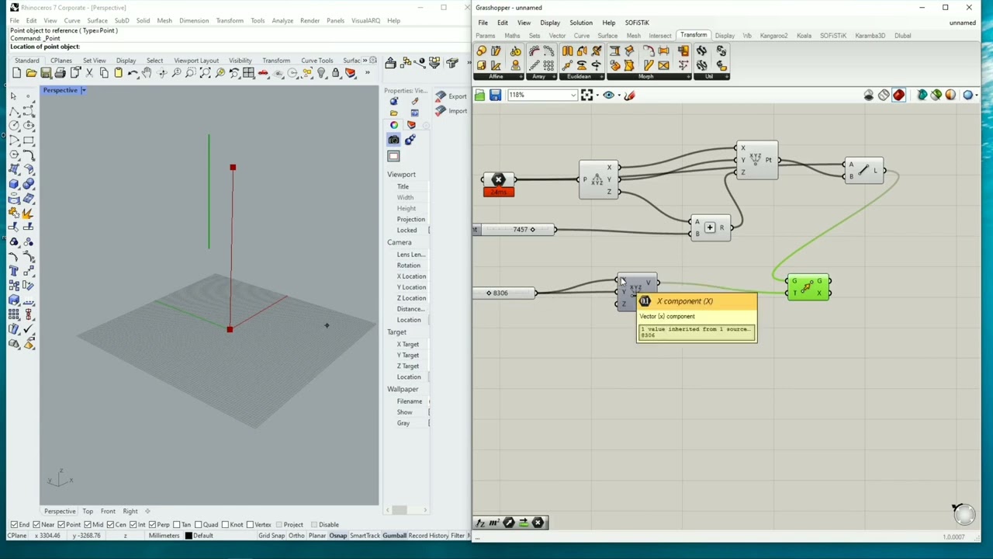Enable the Vertex osnap checkbox
The width and height of the screenshot is (993, 559).
[x=251, y=525]
